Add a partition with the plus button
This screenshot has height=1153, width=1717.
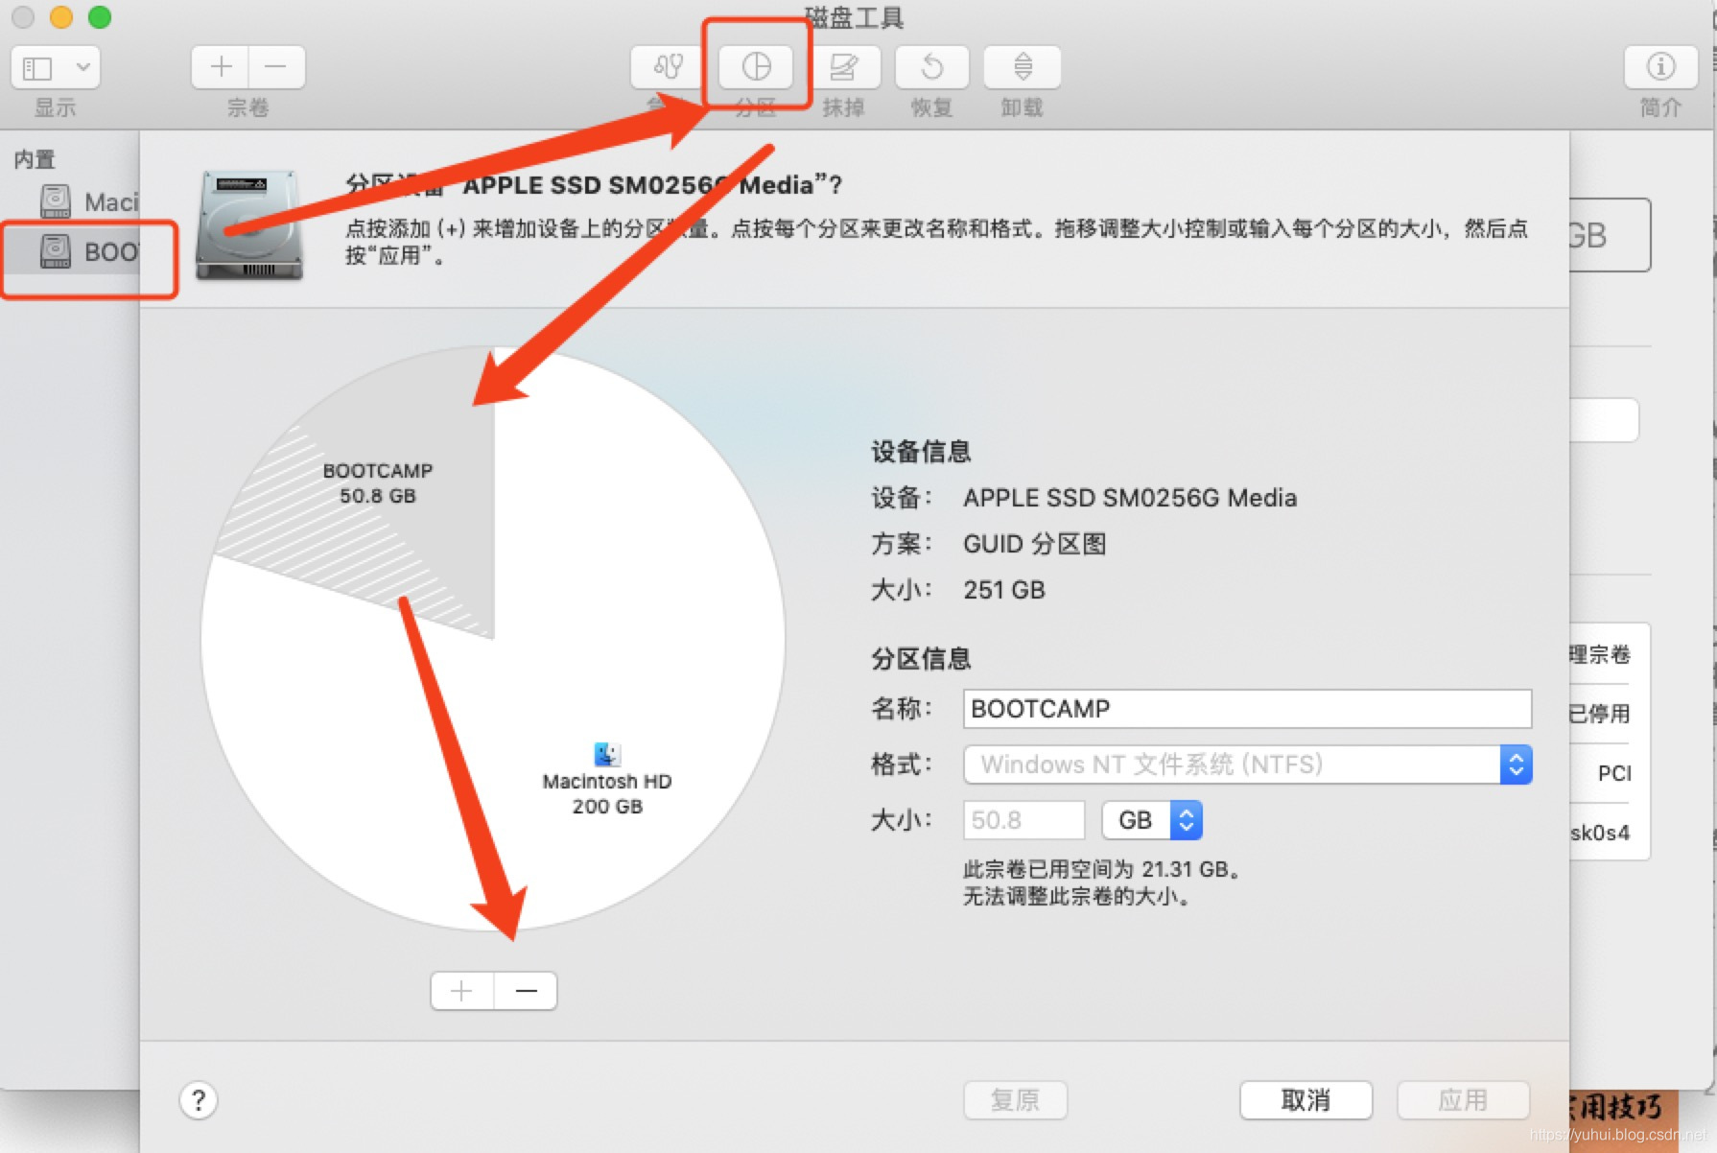coord(462,991)
